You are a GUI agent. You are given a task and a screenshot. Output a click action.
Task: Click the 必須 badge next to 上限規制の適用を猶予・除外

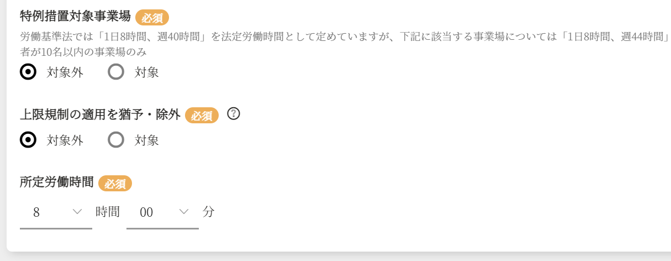coord(202,115)
